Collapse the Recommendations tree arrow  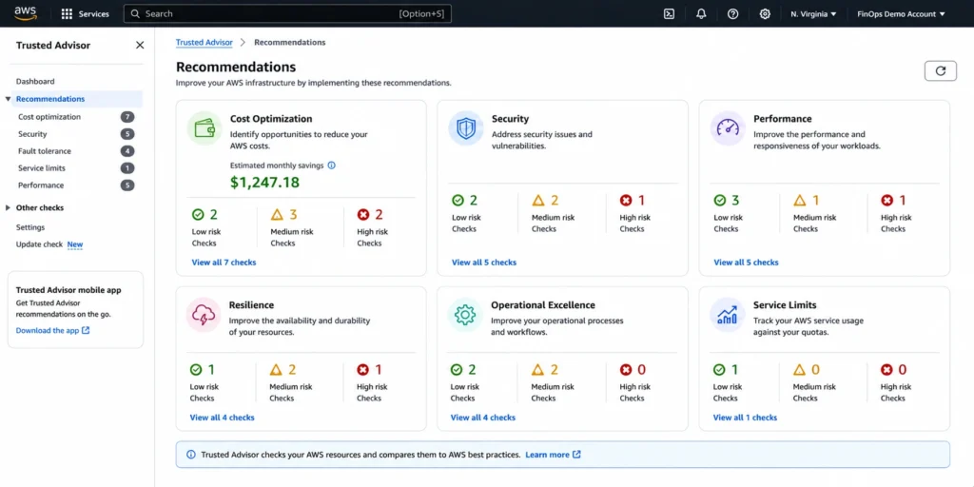[8, 99]
